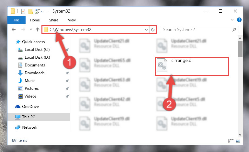
Task: Open the recent locations dropdown arrow
Action: pos(31,29)
